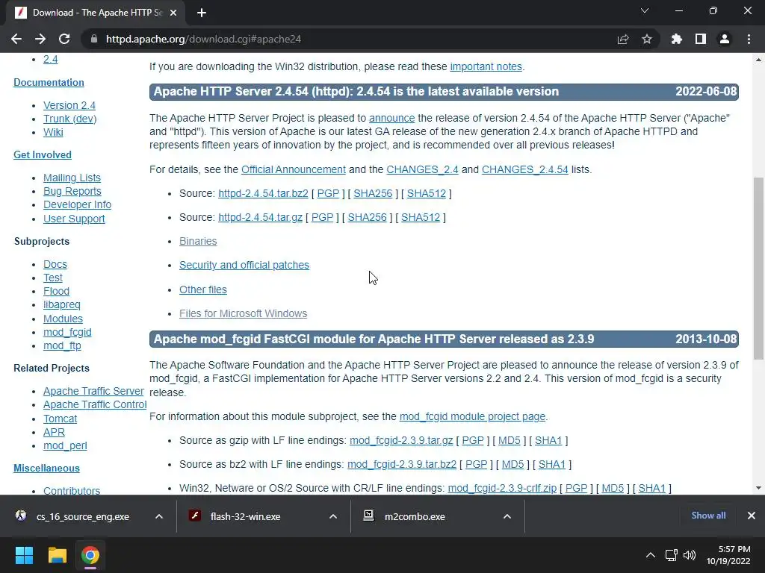This screenshot has width=765, height=573.
Task: Go back to the previous page
Action: (16, 39)
